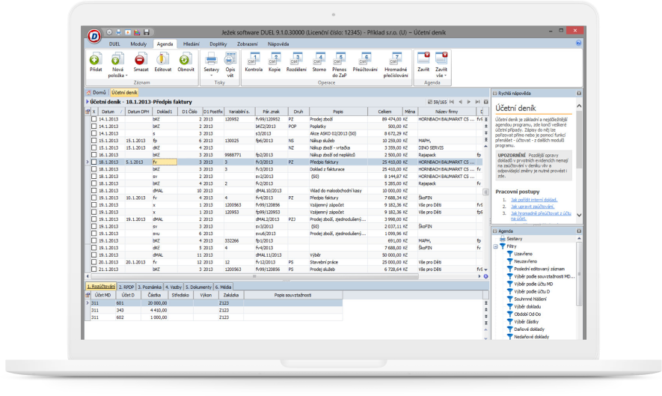Switch to the 2. RPDP detail tab
Image resolution: width=662 pixels, height=396 pixels.
(126, 287)
